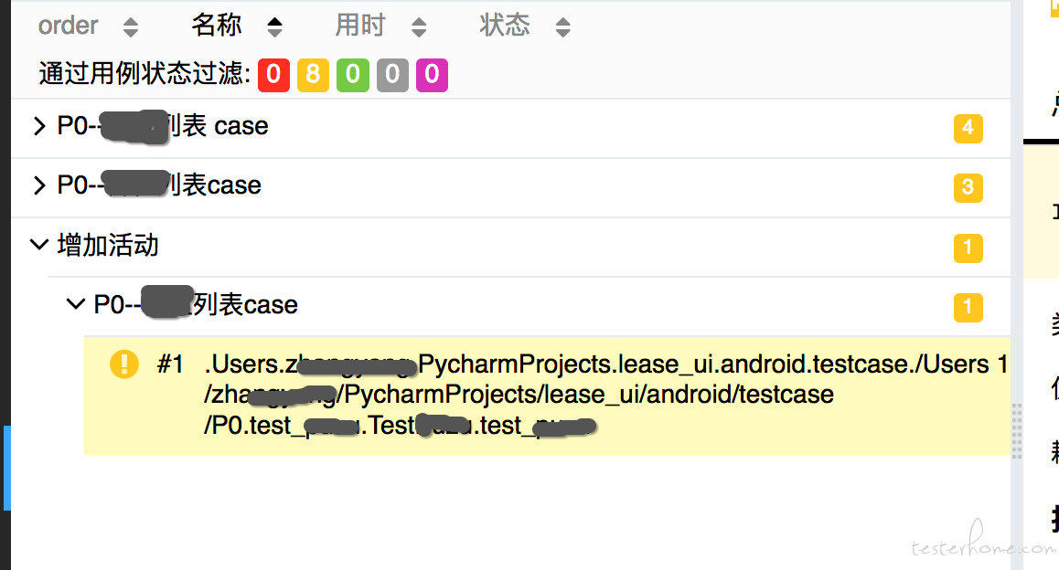Viewport: 1059px width, 570px height.
Task: Click the badge showing 4 broken
Action: point(968,128)
